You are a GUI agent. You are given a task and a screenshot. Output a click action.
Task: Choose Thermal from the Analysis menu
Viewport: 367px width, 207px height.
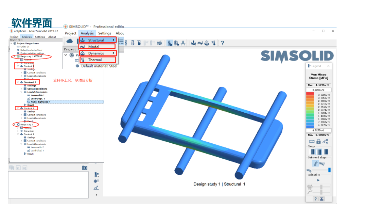98,60
